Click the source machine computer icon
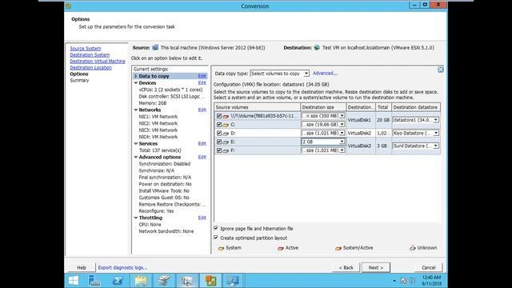 (x=155, y=48)
